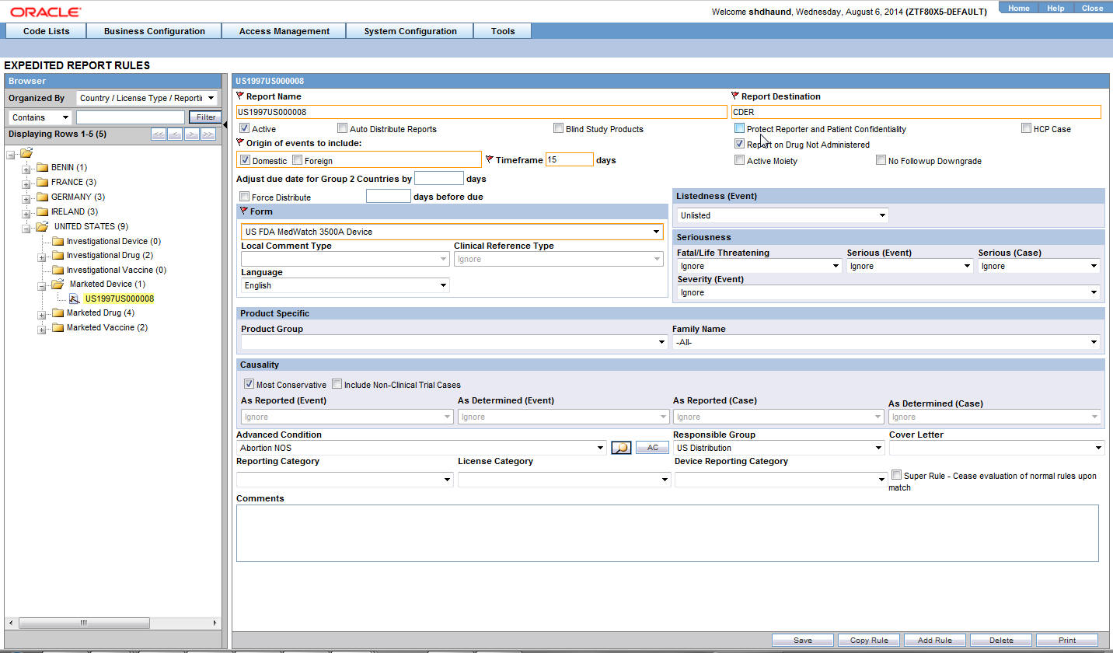Click the Copy Rule button
Viewport: 1113px width, 653px height.
(869, 641)
